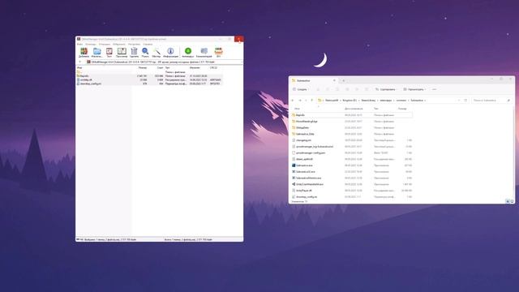
Task: Select UnityPlayer.dll in File Explorer
Action: [x=352, y=191]
